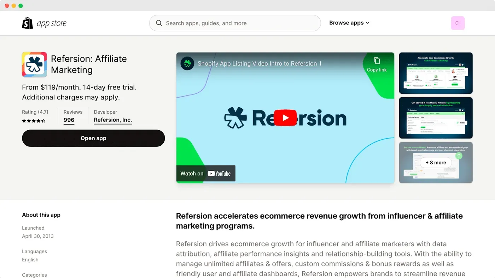Click the Refersion app icon
The image size is (495, 278).
[34, 65]
